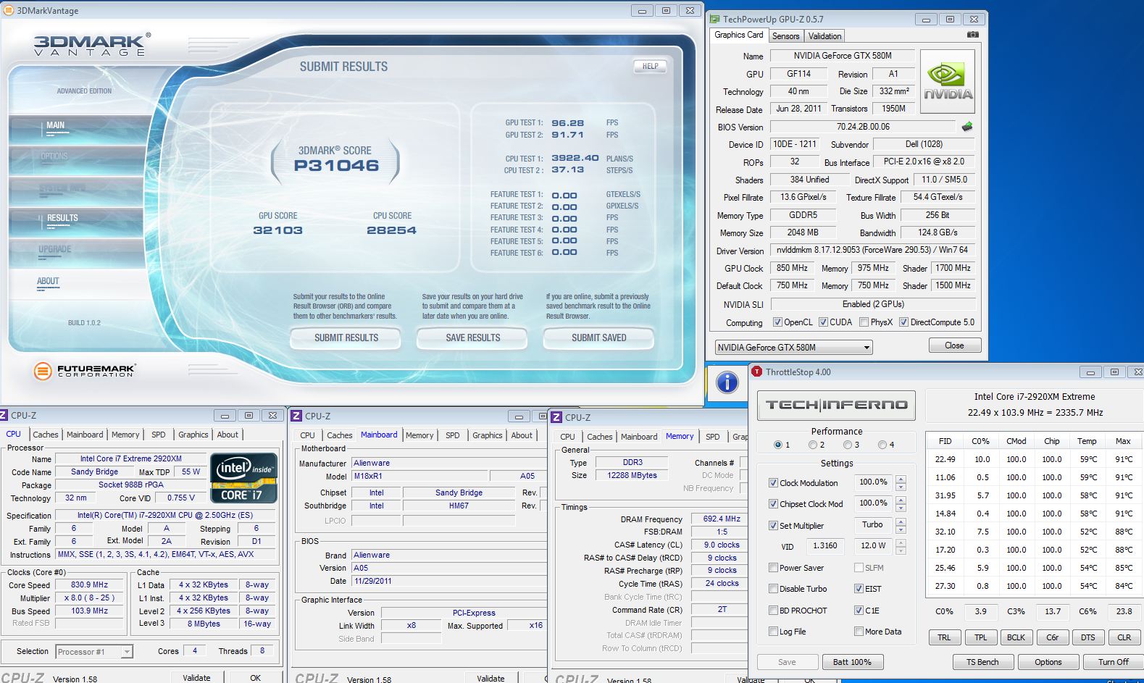Click the DTS button in ThrottleStop
Image resolution: width=1144 pixels, height=683 pixels.
click(x=1087, y=637)
